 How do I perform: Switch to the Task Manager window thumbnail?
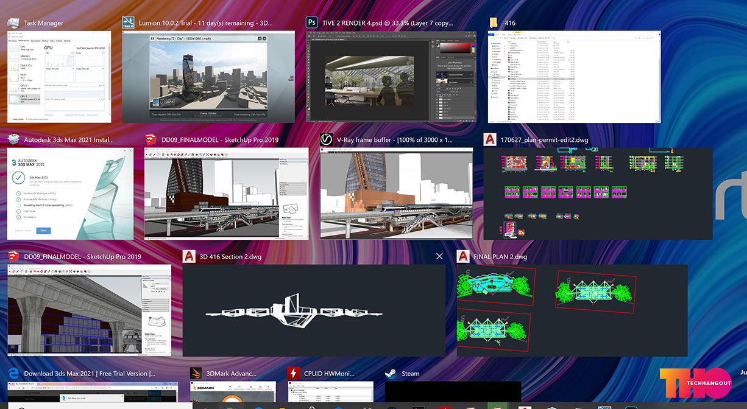pyautogui.click(x=59, y=77)
